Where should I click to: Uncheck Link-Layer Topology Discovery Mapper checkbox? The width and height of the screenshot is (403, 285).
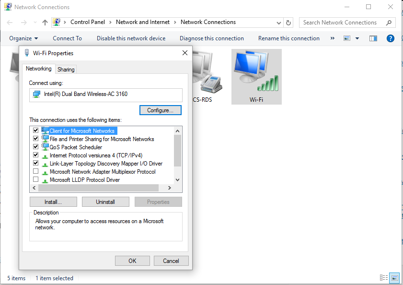[x=36, y=163]
